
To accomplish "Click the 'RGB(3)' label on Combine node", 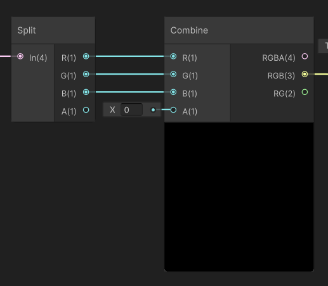I will pyautogui.click(x=281, y=76).
